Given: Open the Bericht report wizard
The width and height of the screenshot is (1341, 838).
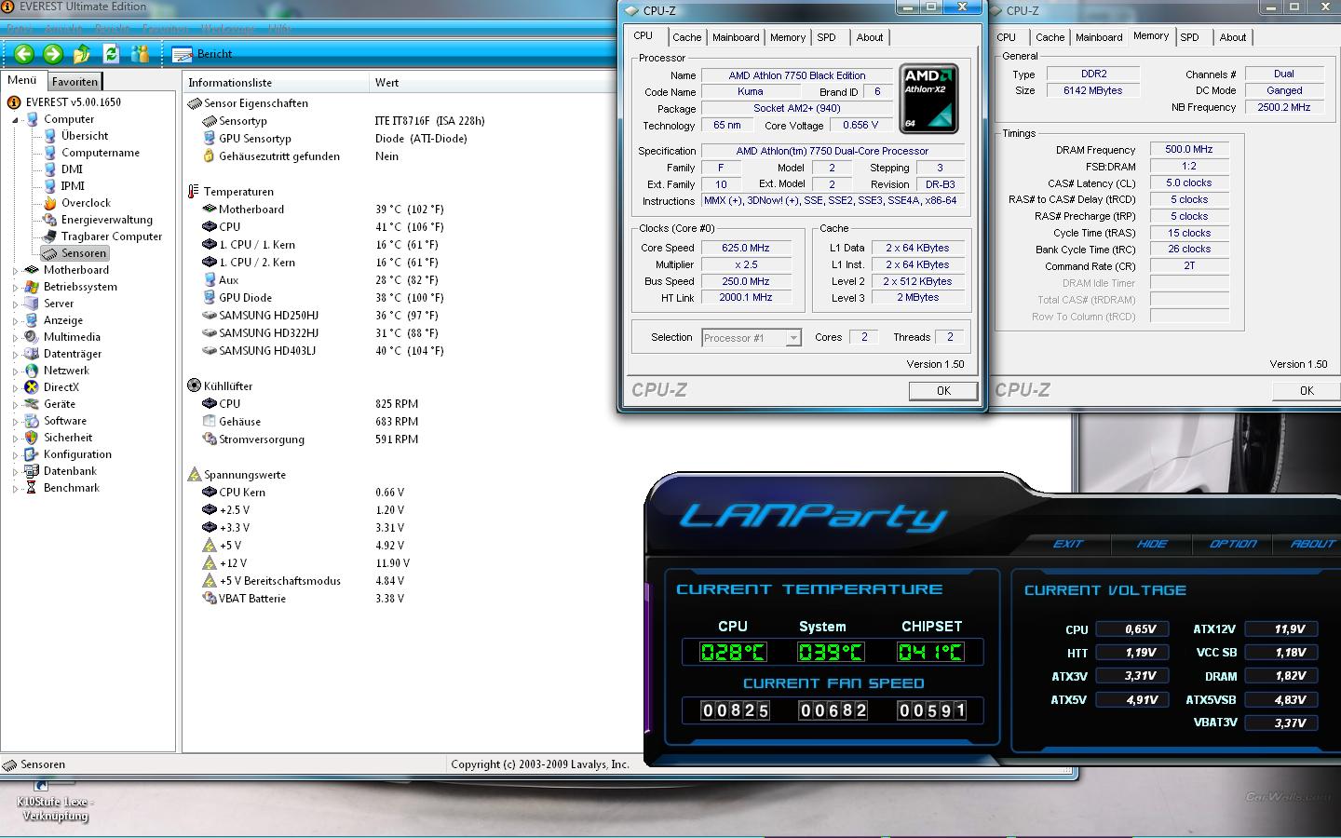Looking at the screenshot, I should (202, 54).
